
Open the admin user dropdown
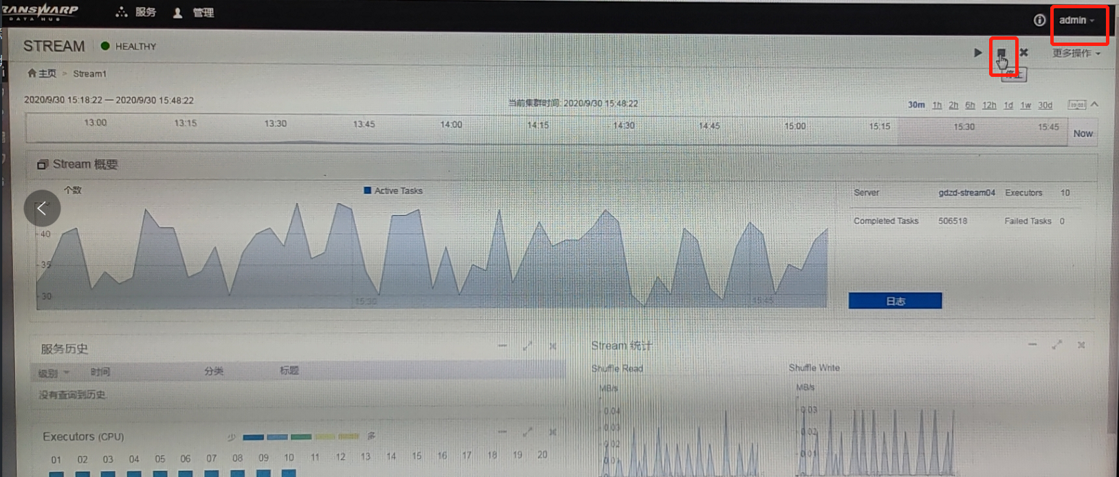point(1076,21)
